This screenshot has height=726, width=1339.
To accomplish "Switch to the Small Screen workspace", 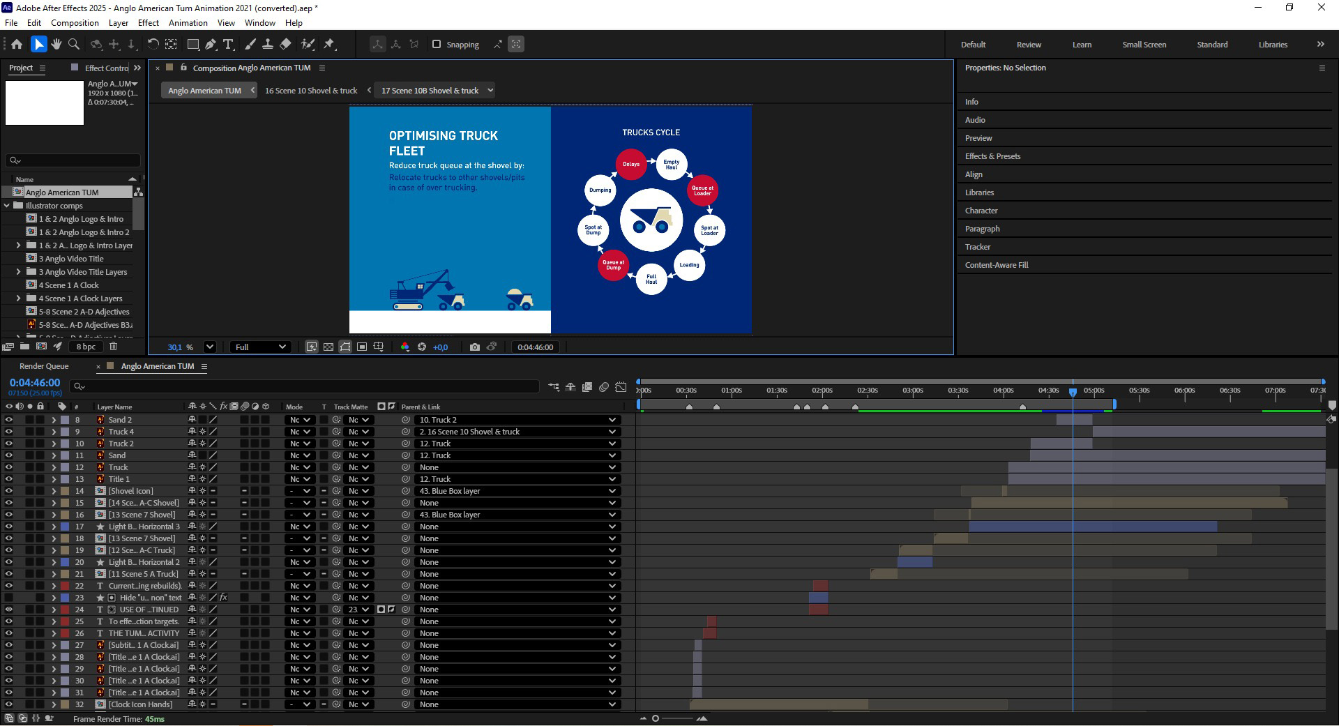I will coord(1144,44).
